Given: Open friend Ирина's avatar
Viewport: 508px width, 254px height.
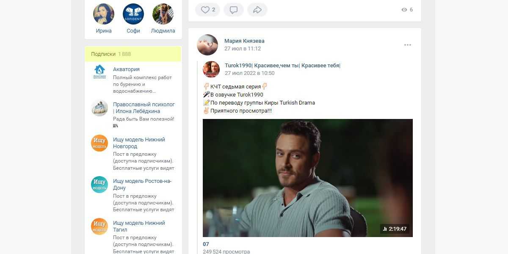Looking at the screenshot, I should (104, 14).
